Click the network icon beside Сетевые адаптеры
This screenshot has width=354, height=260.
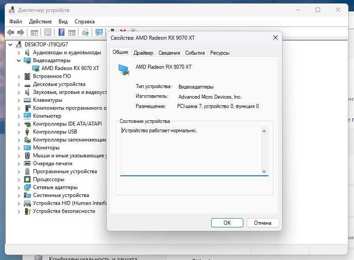pyautogui.click(x=27, y=187)
